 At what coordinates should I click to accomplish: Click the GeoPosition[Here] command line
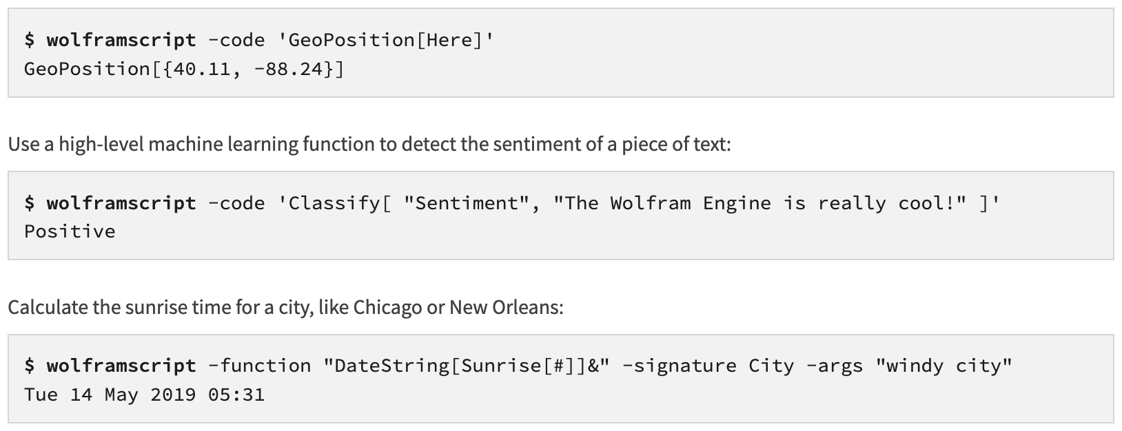(259, 40)
